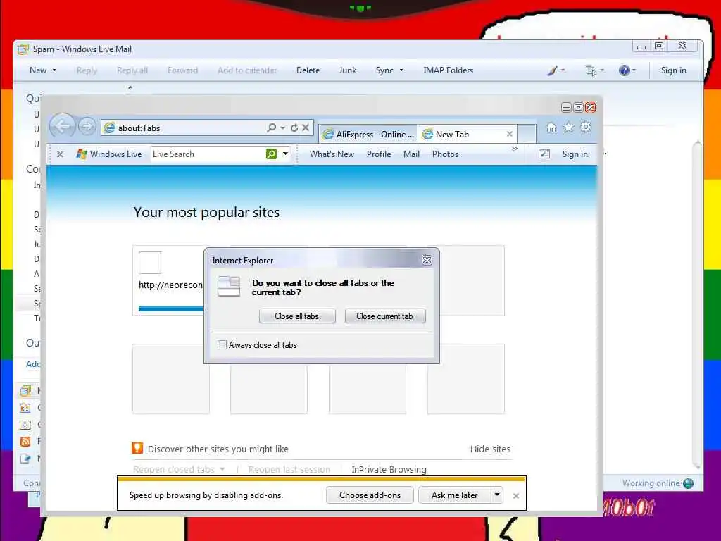Open the Ask me later dropdown arrow
The image size is (721, 541).
click(497, 495)
